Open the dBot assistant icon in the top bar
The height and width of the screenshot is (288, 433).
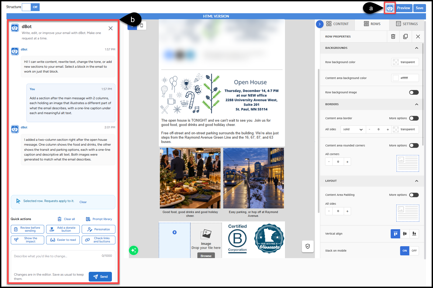pyautogui.click(x=390, y=8)
